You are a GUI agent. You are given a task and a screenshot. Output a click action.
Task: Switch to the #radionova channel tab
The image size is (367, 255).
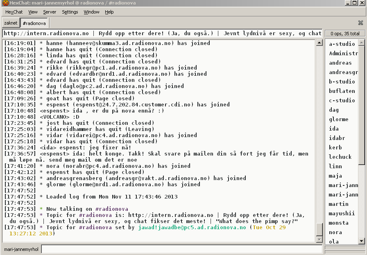click(34, 23)
